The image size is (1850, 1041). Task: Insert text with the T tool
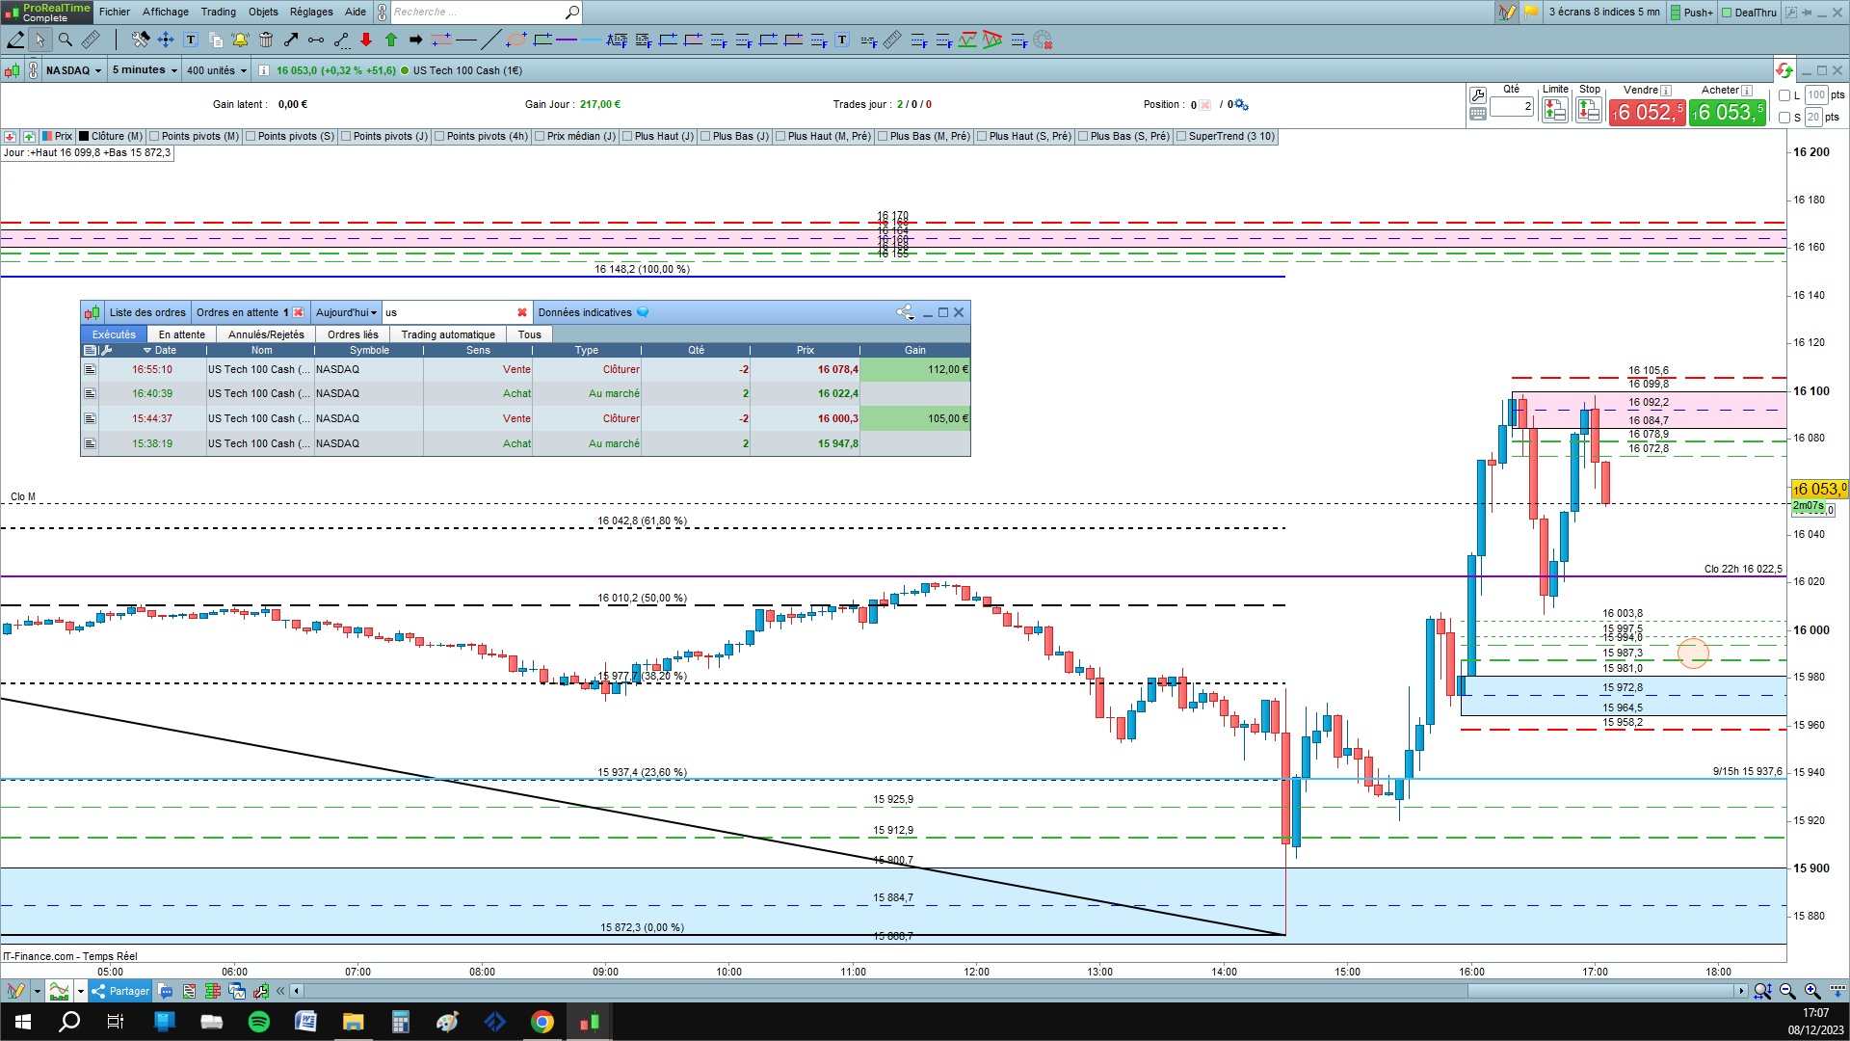point(191,40)
